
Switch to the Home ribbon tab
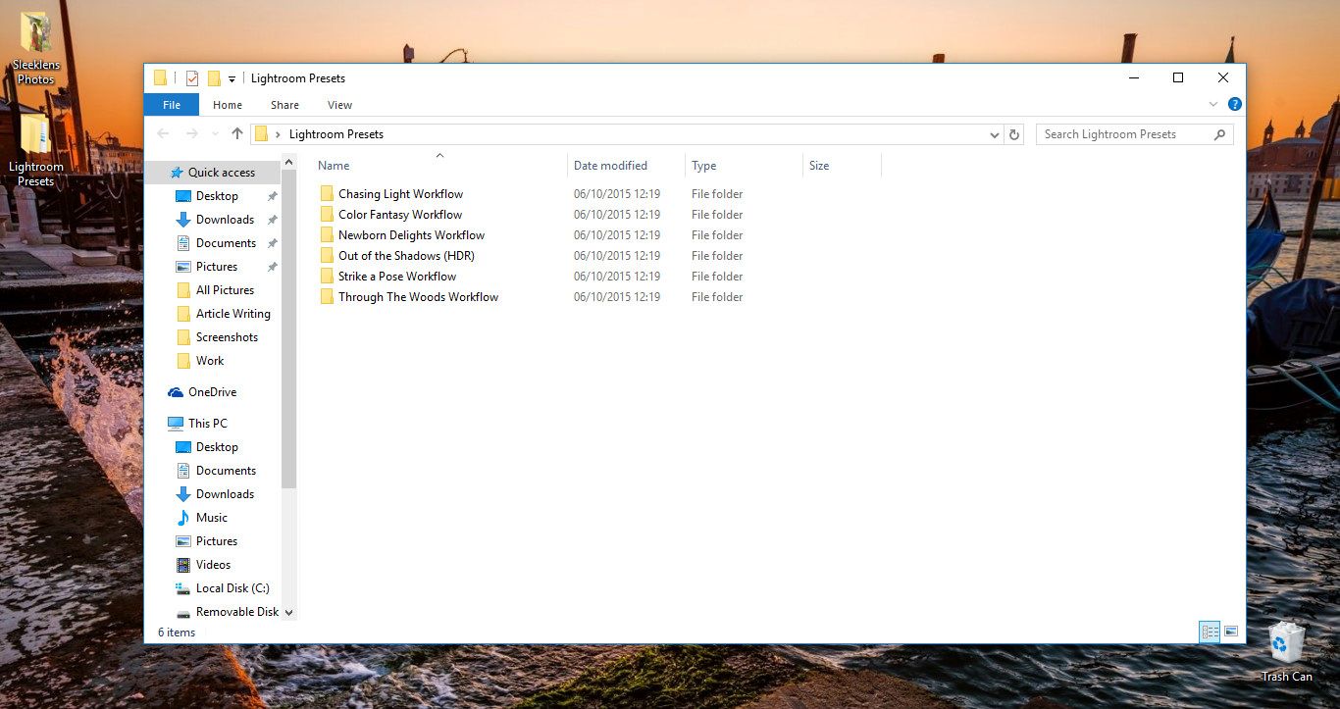click(x=228, y=105)
